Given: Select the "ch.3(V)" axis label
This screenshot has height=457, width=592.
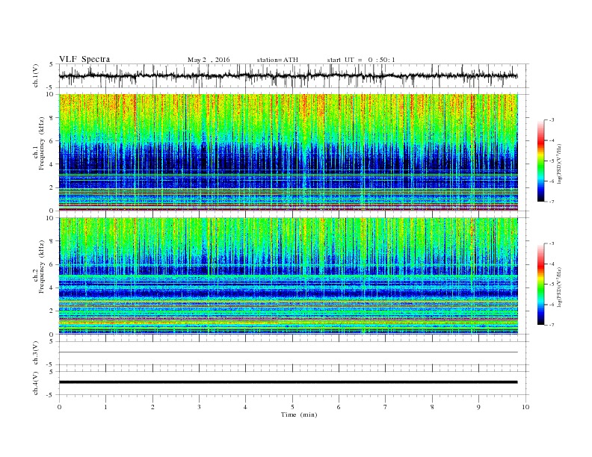Looking at the screenshot, I should pyautogui.click(x=36, y=353).
